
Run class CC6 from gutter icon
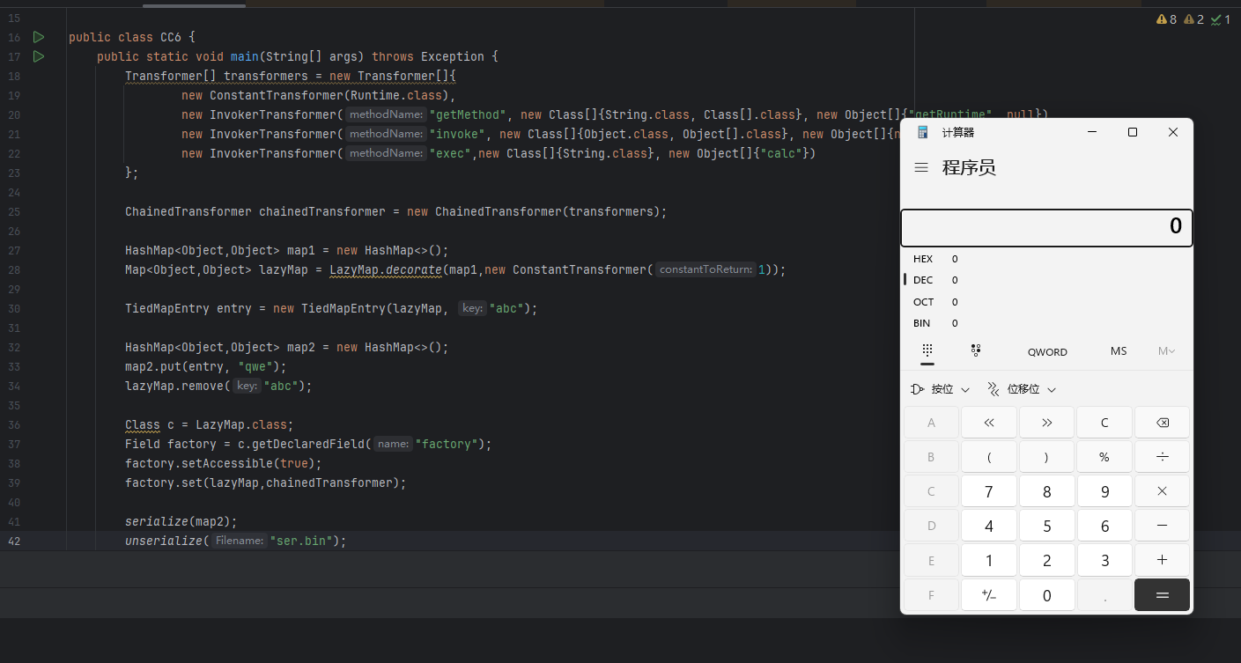pyautogui.click(x=38, y=37)
